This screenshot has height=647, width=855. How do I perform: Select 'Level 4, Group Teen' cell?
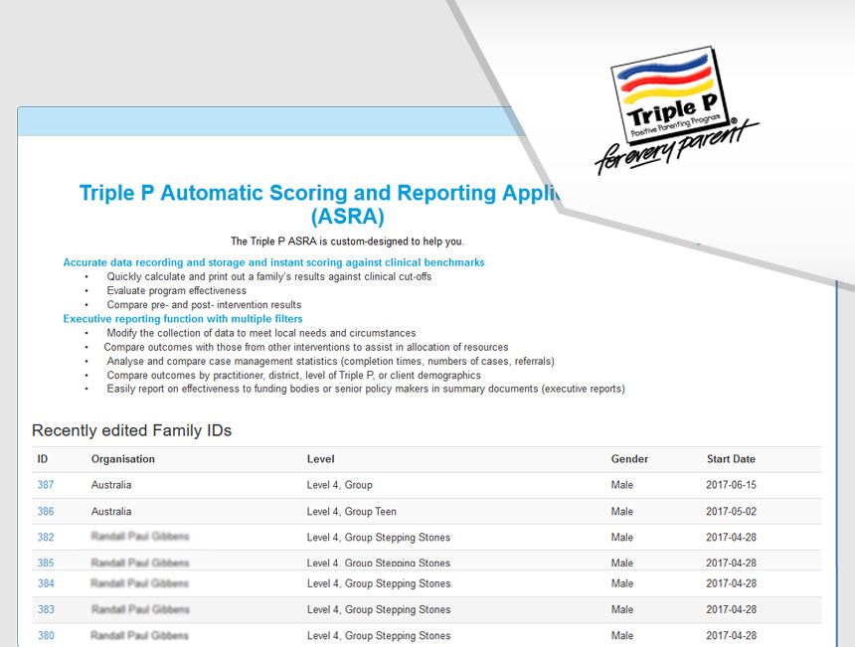pos(351,511)
